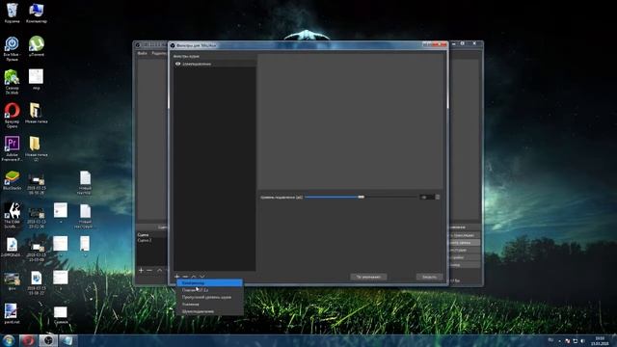The image size is (617, 347).
Task: Open the BlueStacks desktop icon
Action: point(12,180)
